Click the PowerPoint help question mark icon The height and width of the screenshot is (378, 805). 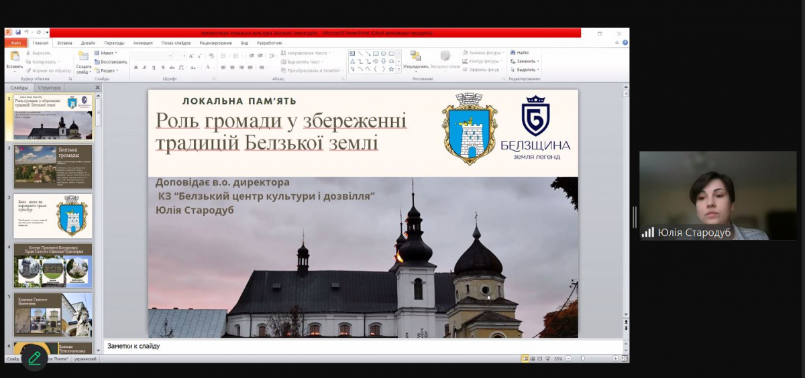pos(625,43)
